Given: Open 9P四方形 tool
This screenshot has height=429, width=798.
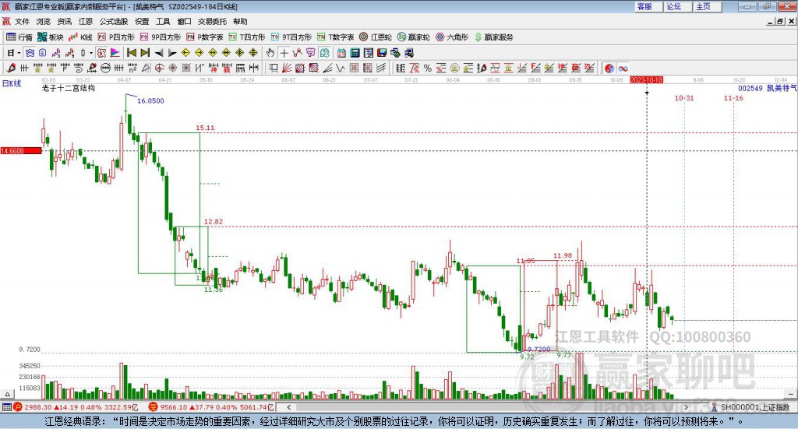Looking at the screenshot, I should click(161, 37).
